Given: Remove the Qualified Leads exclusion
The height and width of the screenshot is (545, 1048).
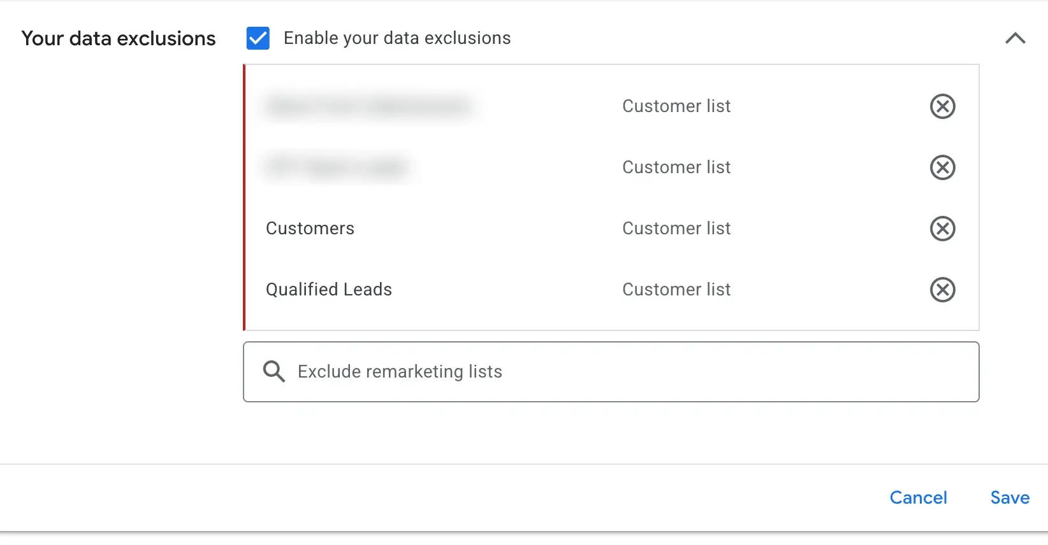Looking at the screenshot, I should [x=942, y=290].
